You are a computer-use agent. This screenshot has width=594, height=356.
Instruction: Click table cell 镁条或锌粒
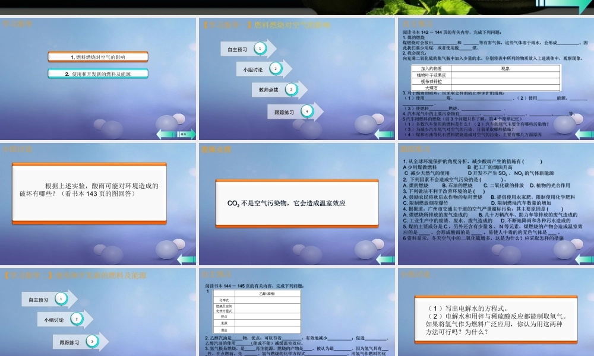(x=431, y=81)
